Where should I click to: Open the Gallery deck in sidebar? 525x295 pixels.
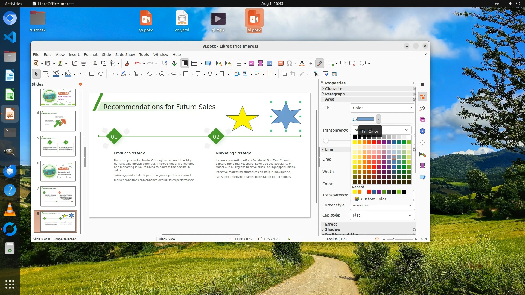(x=422, y=120)
